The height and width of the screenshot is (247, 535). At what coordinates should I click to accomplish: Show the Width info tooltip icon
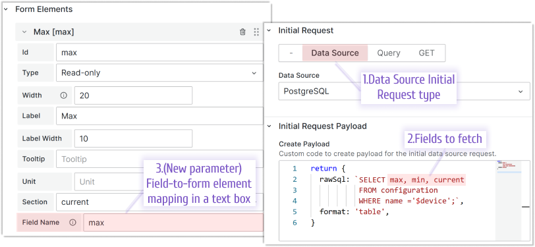click(x=63, y=96)
